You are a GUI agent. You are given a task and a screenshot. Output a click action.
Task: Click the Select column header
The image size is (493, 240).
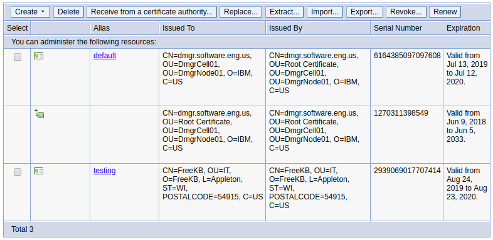[18, 28]
